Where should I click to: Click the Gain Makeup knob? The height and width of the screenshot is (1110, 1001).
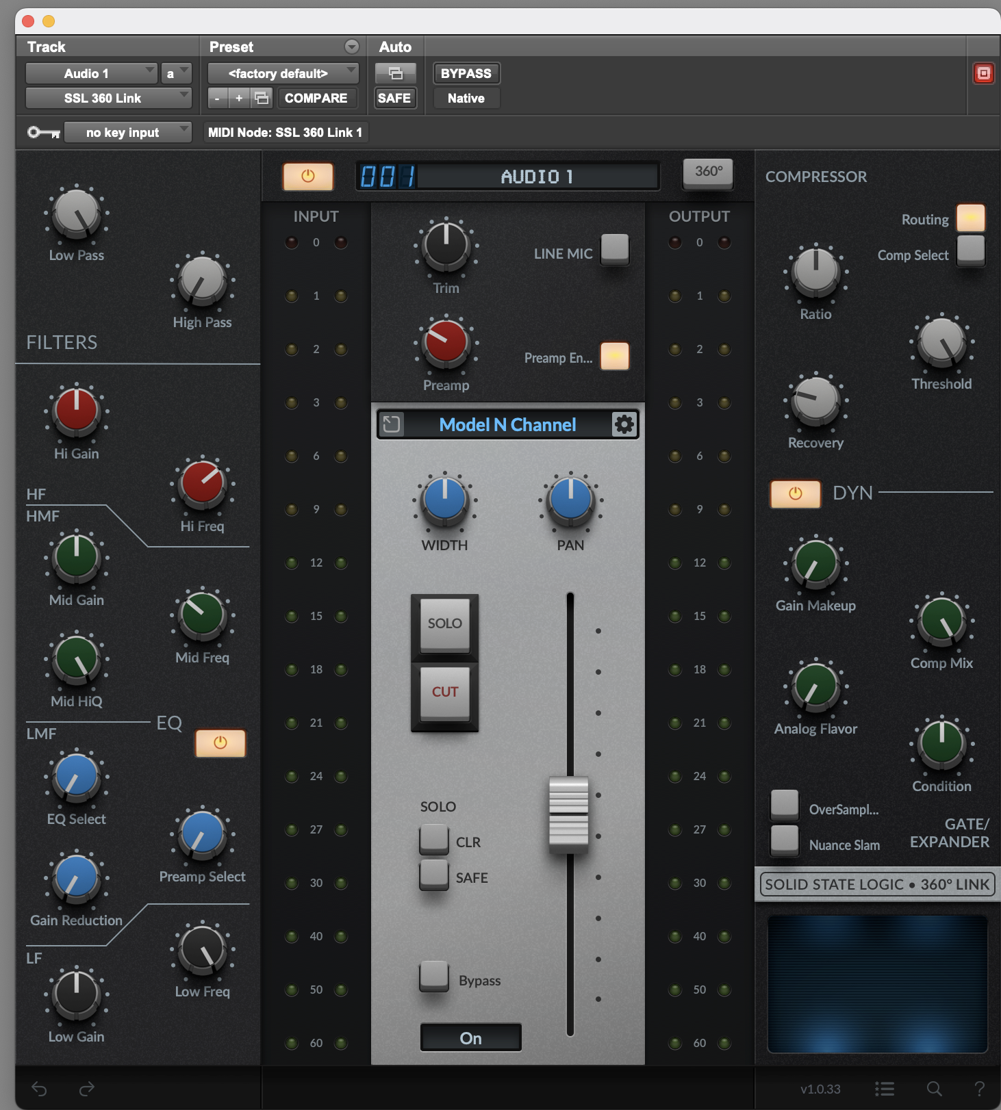(816, 563)
